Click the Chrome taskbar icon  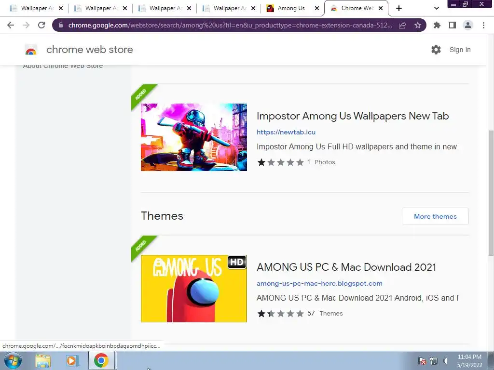[101, 361]
